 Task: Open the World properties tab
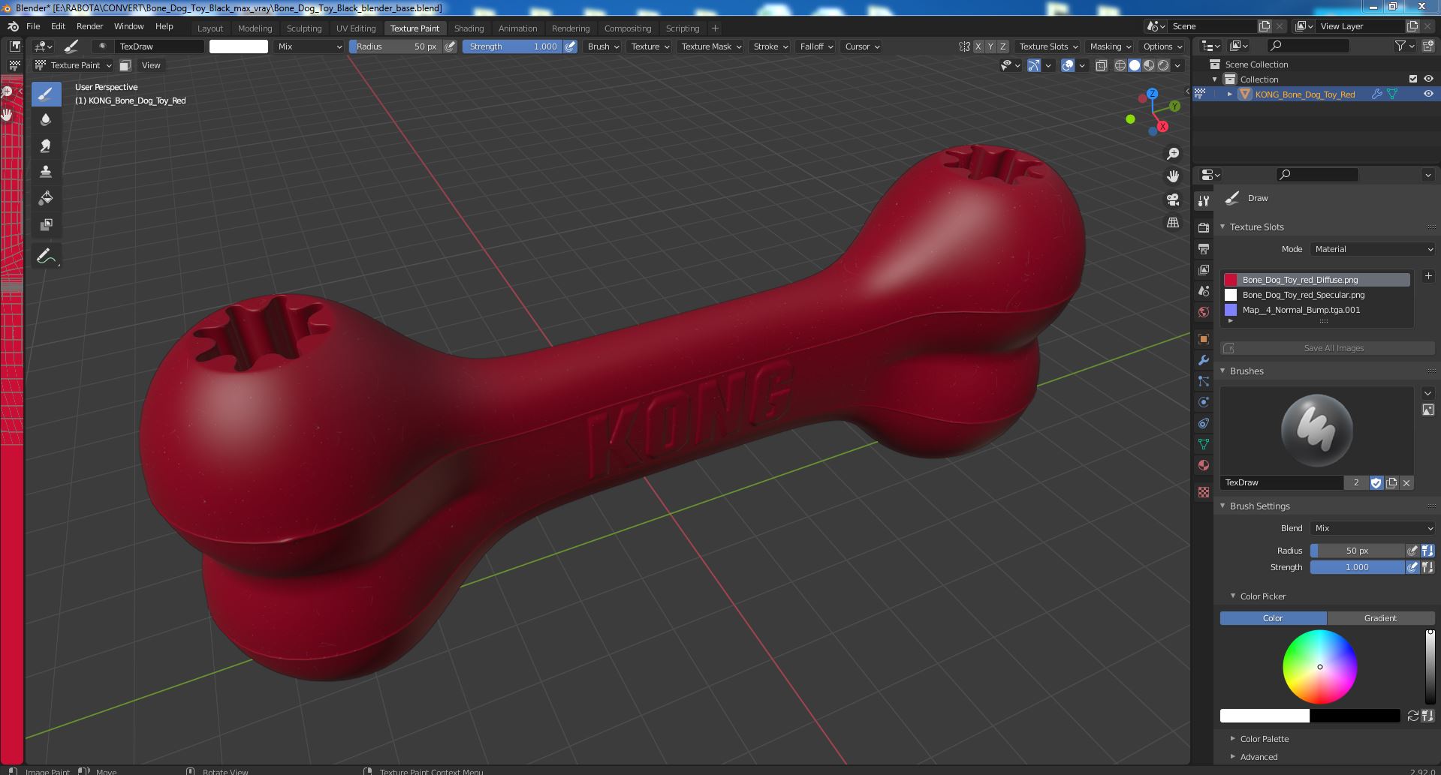[x=1204, y=311]
